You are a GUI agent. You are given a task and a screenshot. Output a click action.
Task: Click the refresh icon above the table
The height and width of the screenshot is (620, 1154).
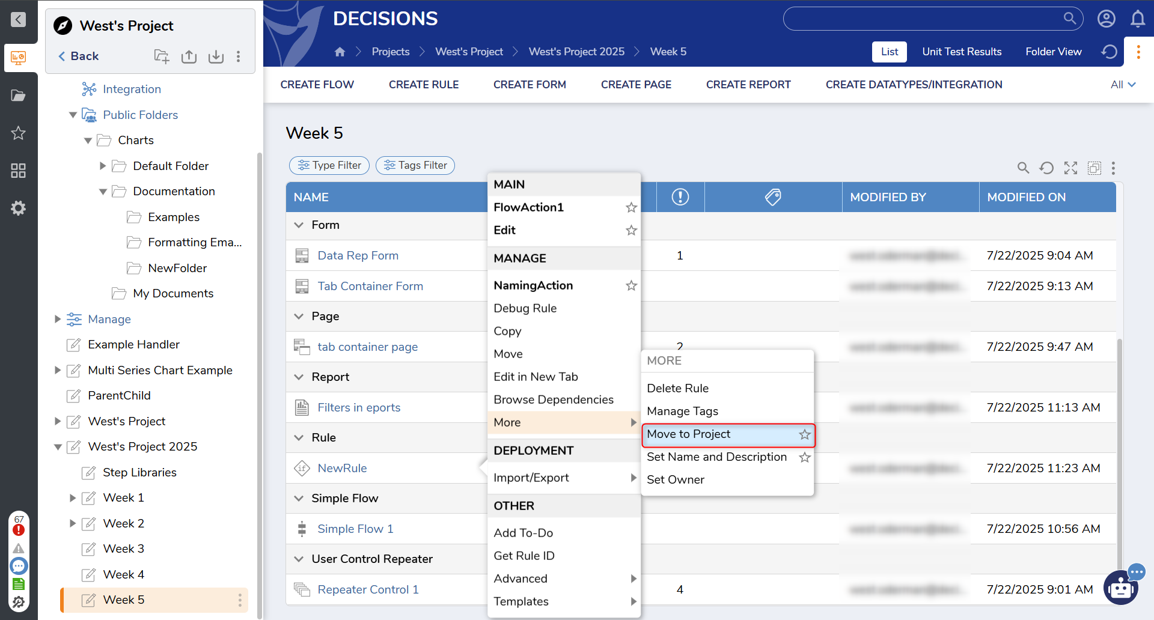tap(1046, 168)
